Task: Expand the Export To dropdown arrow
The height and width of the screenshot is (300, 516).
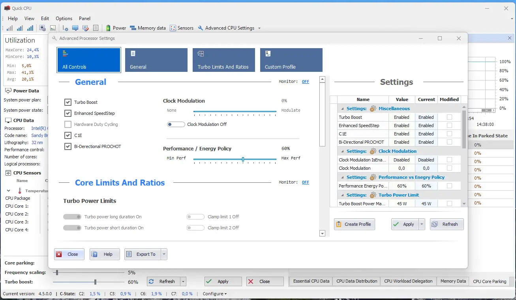Action: pos(164,254)
